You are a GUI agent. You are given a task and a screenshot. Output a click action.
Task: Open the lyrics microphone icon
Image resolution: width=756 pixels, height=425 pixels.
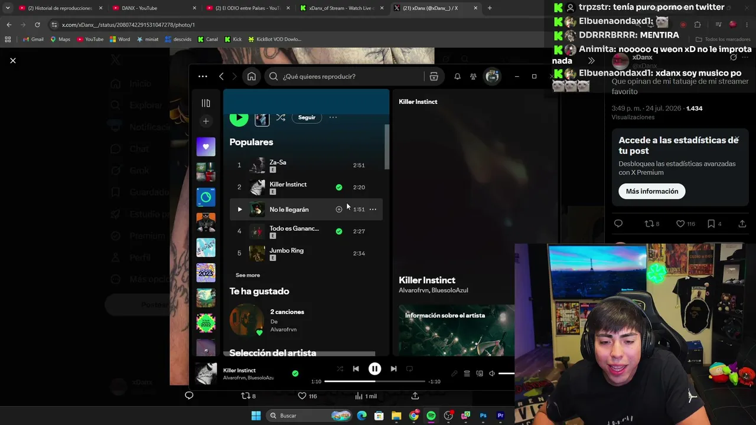[454, 373]
